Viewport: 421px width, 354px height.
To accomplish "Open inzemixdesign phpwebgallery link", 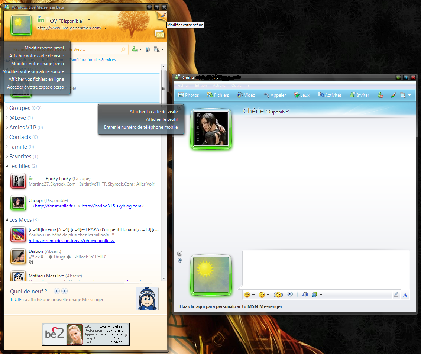I will pos(72,241).
